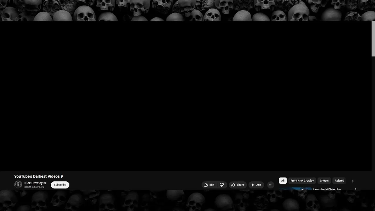The height and width of the screenshot is (211, 375).
Task: Like the video with 45K likes
Action: tap(209, 185)
